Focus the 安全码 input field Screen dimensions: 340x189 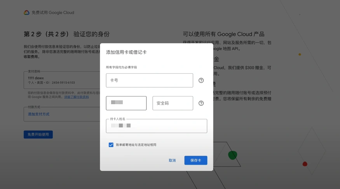coord(173,103)
